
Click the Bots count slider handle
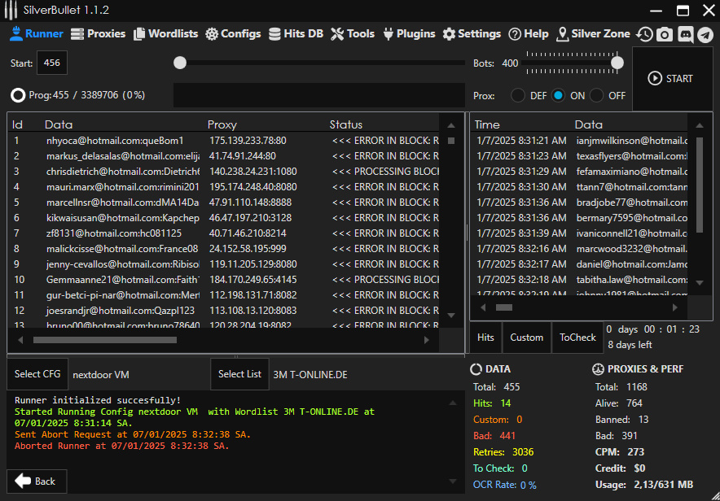[617, 63]
